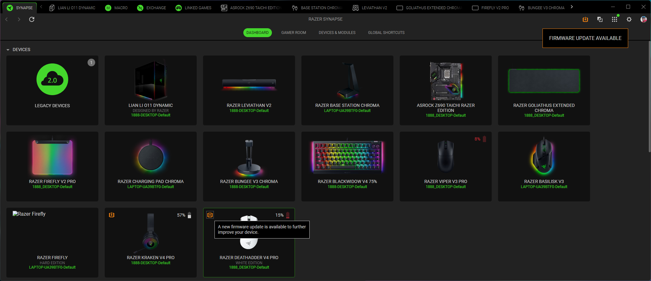Screen dimensions: 651x281
Task: Click the Razer DeathAdder V4 Pro name
Action: click(249, 258)
